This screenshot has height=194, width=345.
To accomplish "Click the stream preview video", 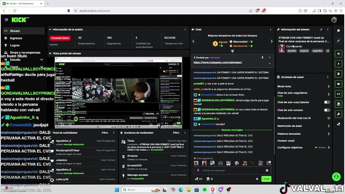I will (118, 93).
